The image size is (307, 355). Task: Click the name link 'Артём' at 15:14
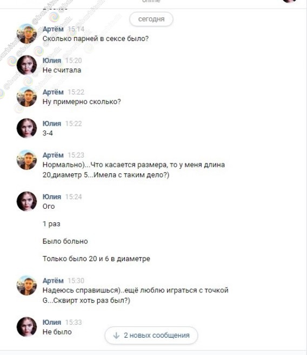pyautogui.click(x=53, y=29)
